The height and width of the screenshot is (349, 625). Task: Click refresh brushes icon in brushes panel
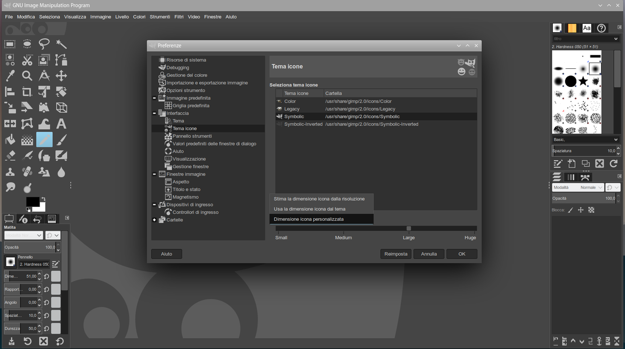pos(614,164)
